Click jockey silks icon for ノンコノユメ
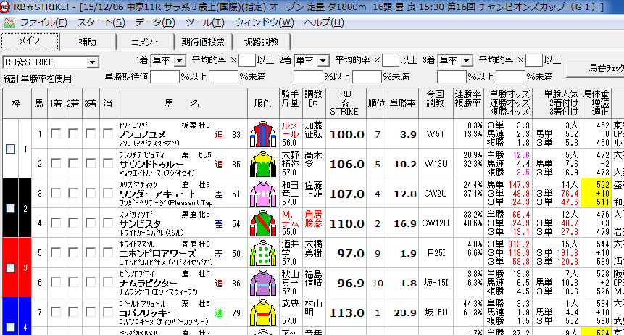624x335 pixels. [262, 134]
